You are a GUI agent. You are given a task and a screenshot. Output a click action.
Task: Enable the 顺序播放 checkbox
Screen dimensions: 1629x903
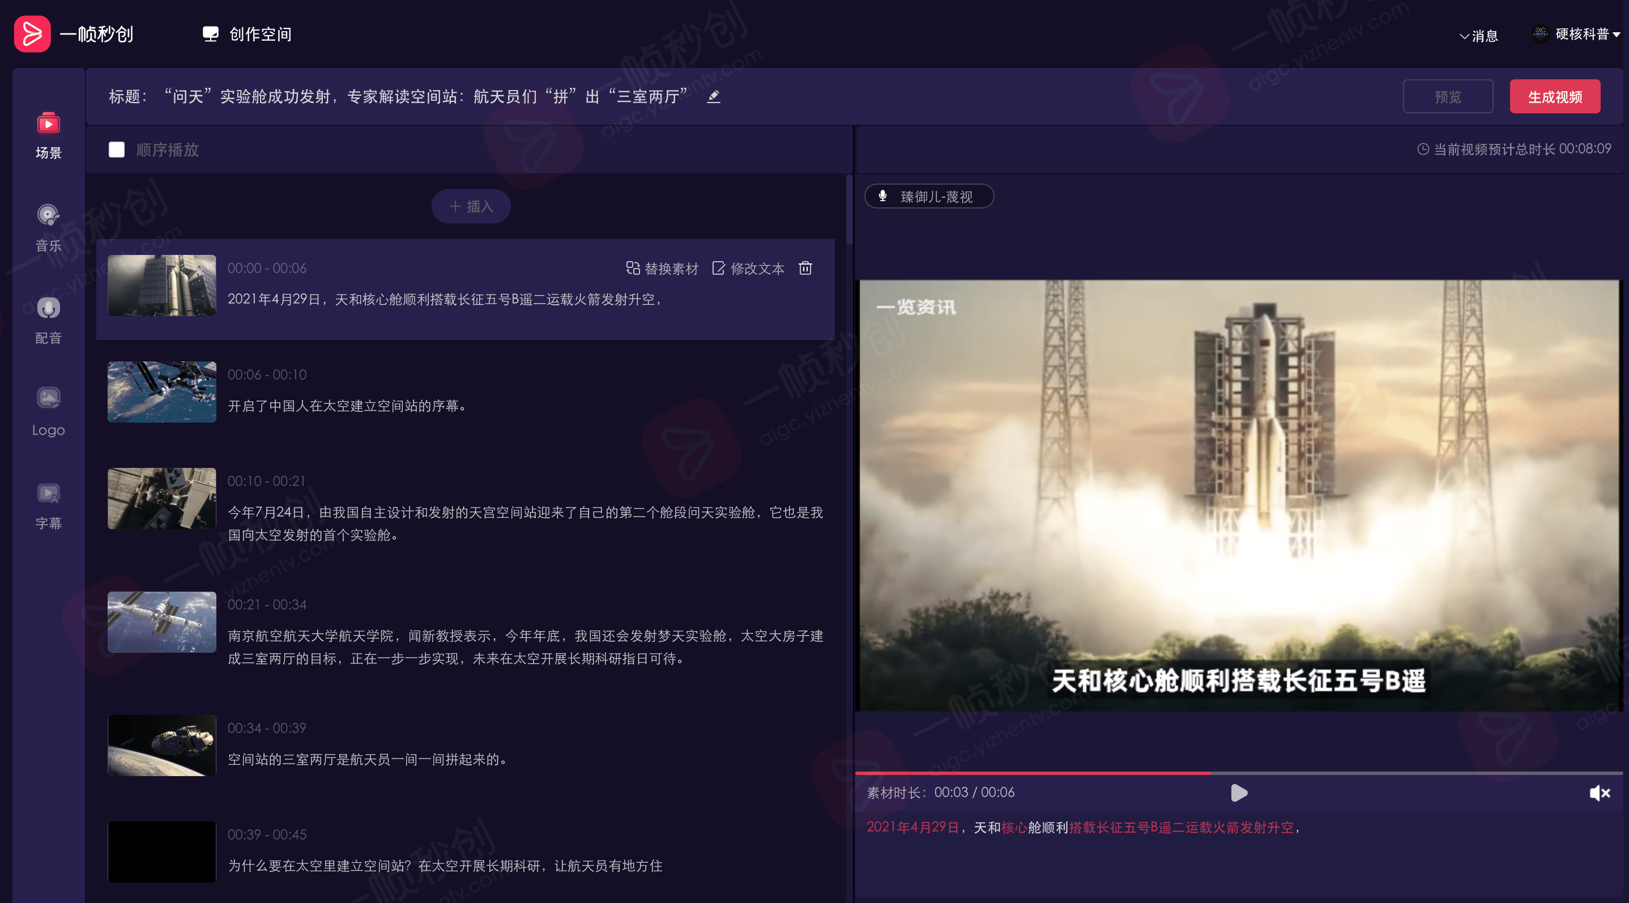(116, 149)
